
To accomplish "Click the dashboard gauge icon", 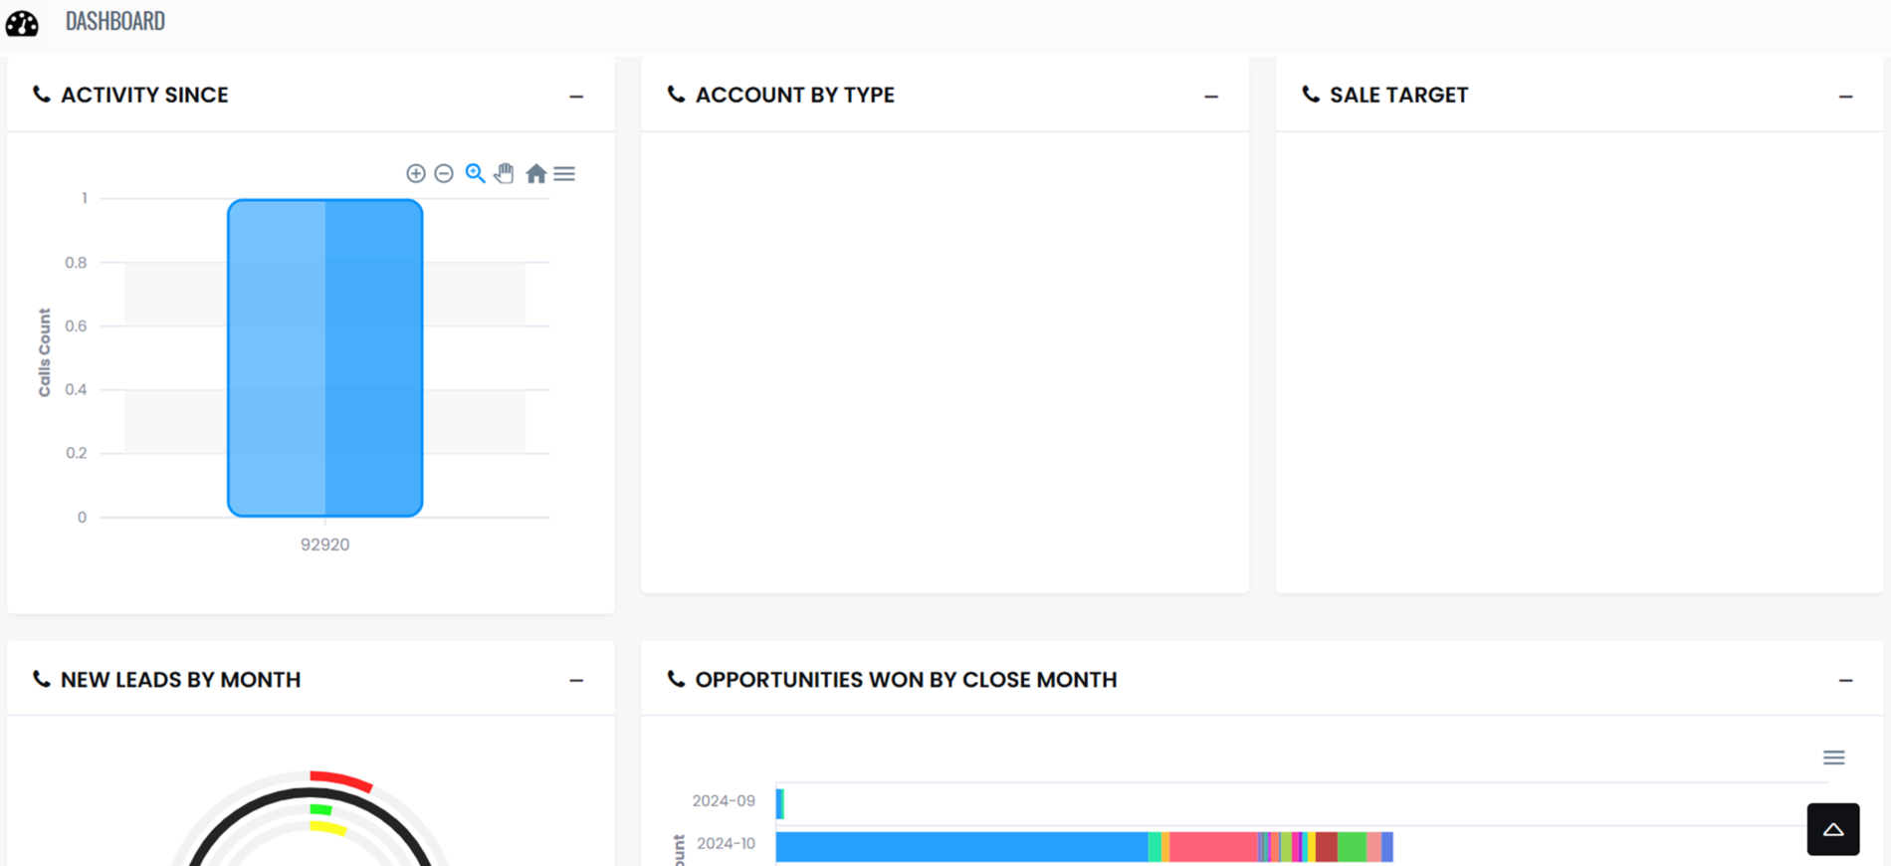I will click(x=22, y=22).
